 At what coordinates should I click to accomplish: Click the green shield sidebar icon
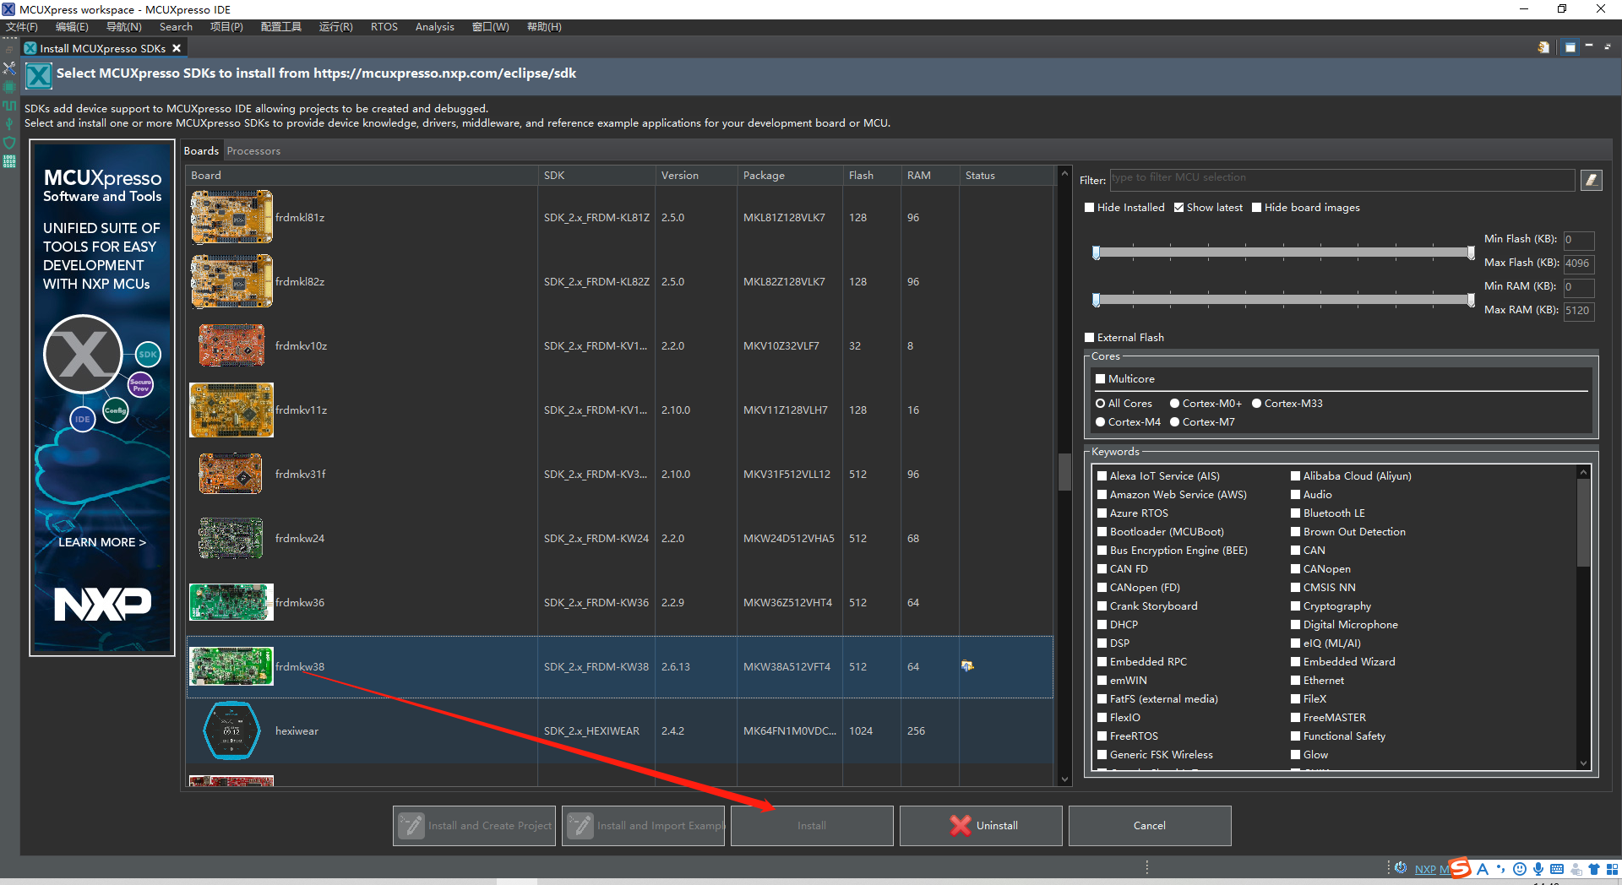(x=9, y=143)
